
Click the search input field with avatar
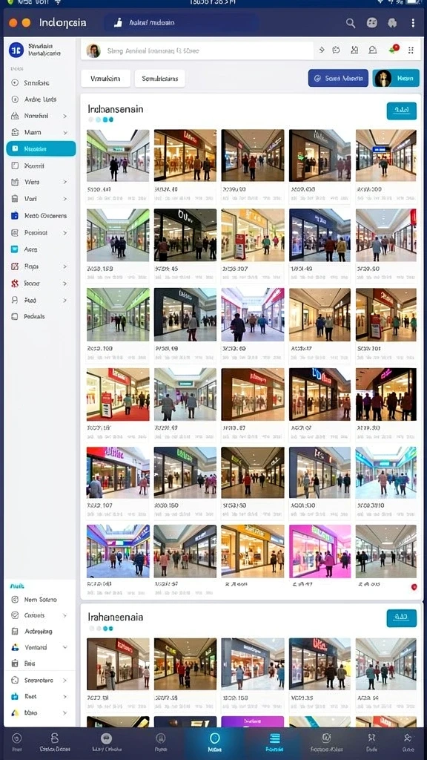point(197,50)
